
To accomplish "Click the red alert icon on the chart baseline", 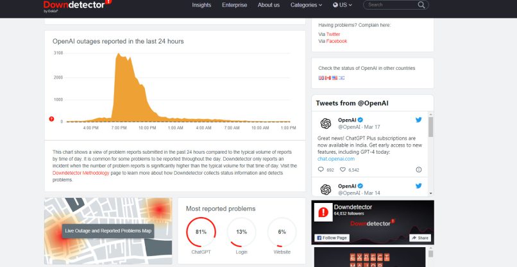I will click(x=51, y=118).
